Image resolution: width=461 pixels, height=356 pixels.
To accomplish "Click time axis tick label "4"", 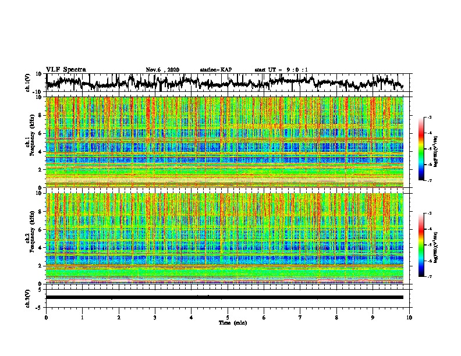I will [192, 318].
